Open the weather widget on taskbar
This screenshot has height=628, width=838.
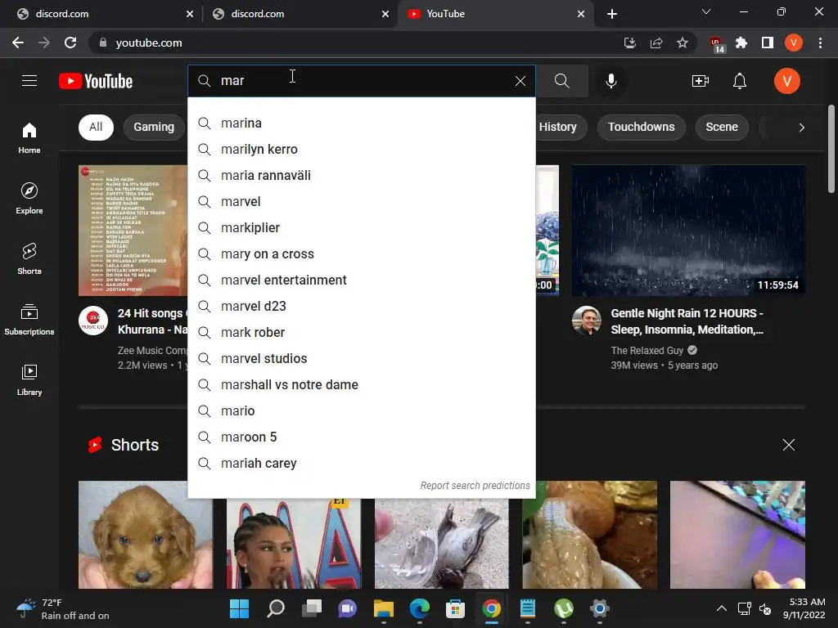click(x=62, y=608)
